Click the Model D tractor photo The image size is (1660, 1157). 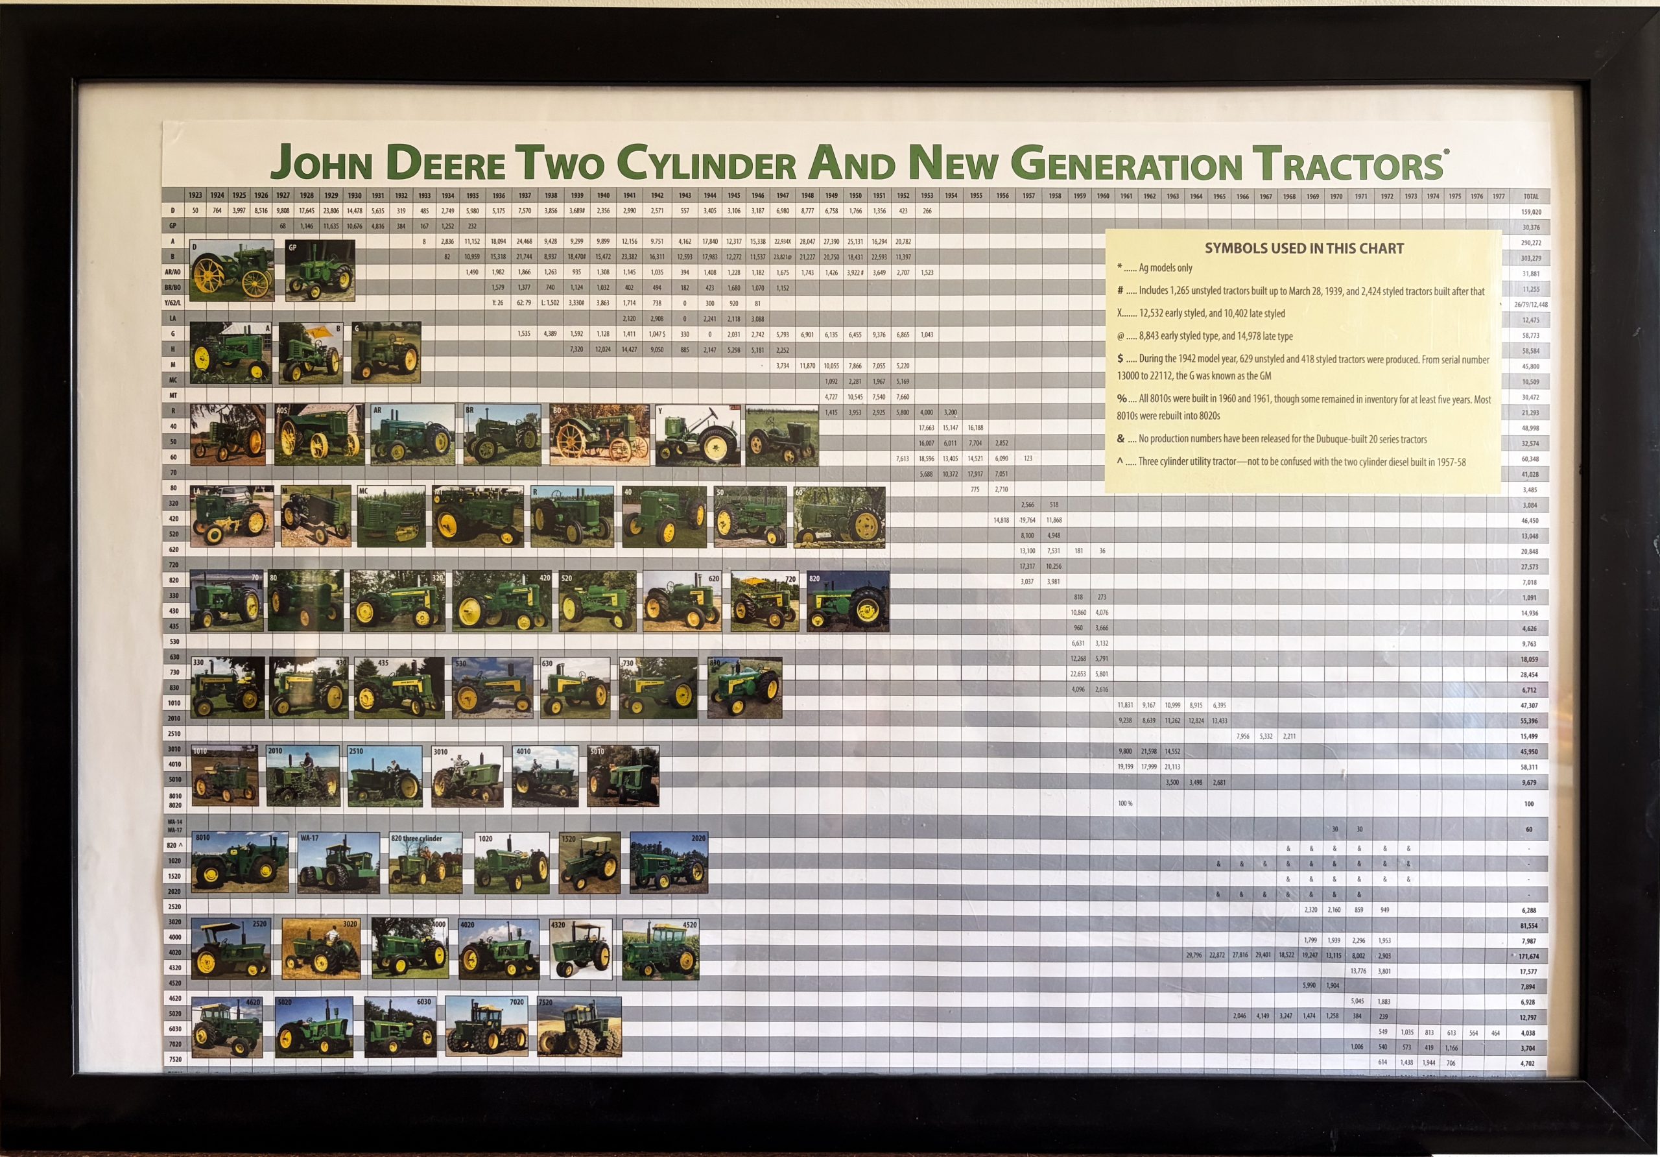click(x=232, y=271)
